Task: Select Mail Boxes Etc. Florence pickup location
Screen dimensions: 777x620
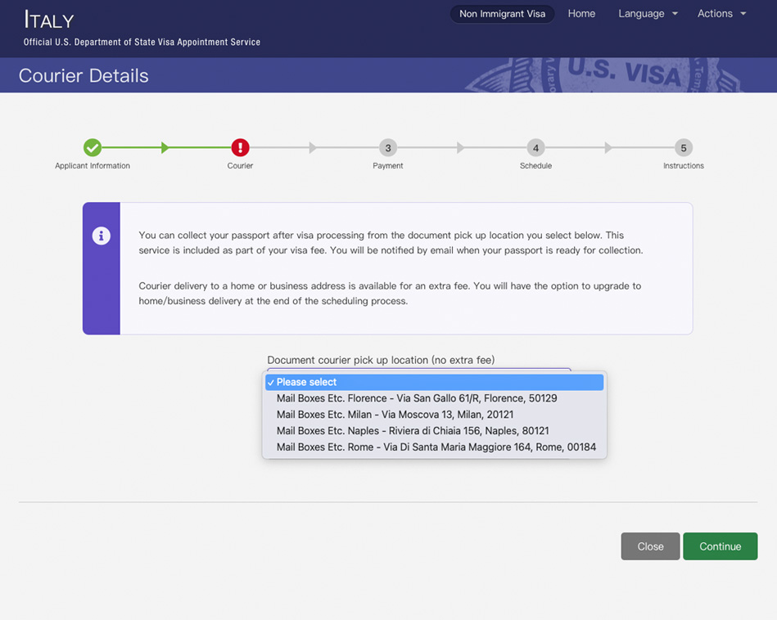Action: [434, 398]
